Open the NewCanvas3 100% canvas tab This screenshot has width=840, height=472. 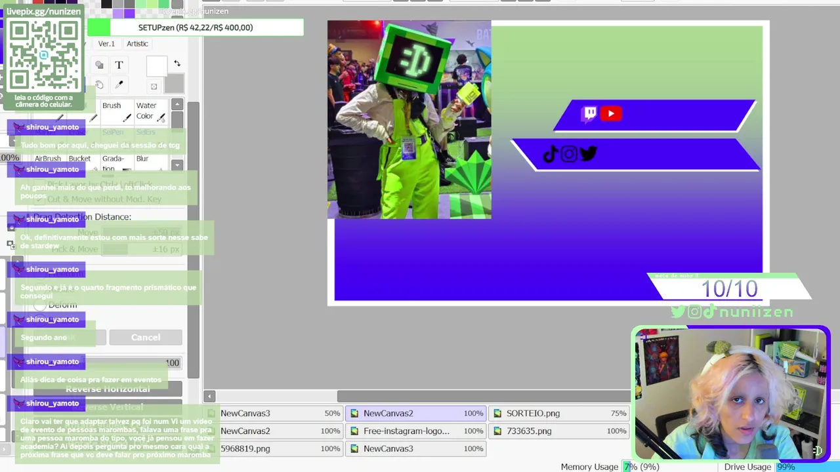pyautogui.click(x=416, y=449)
